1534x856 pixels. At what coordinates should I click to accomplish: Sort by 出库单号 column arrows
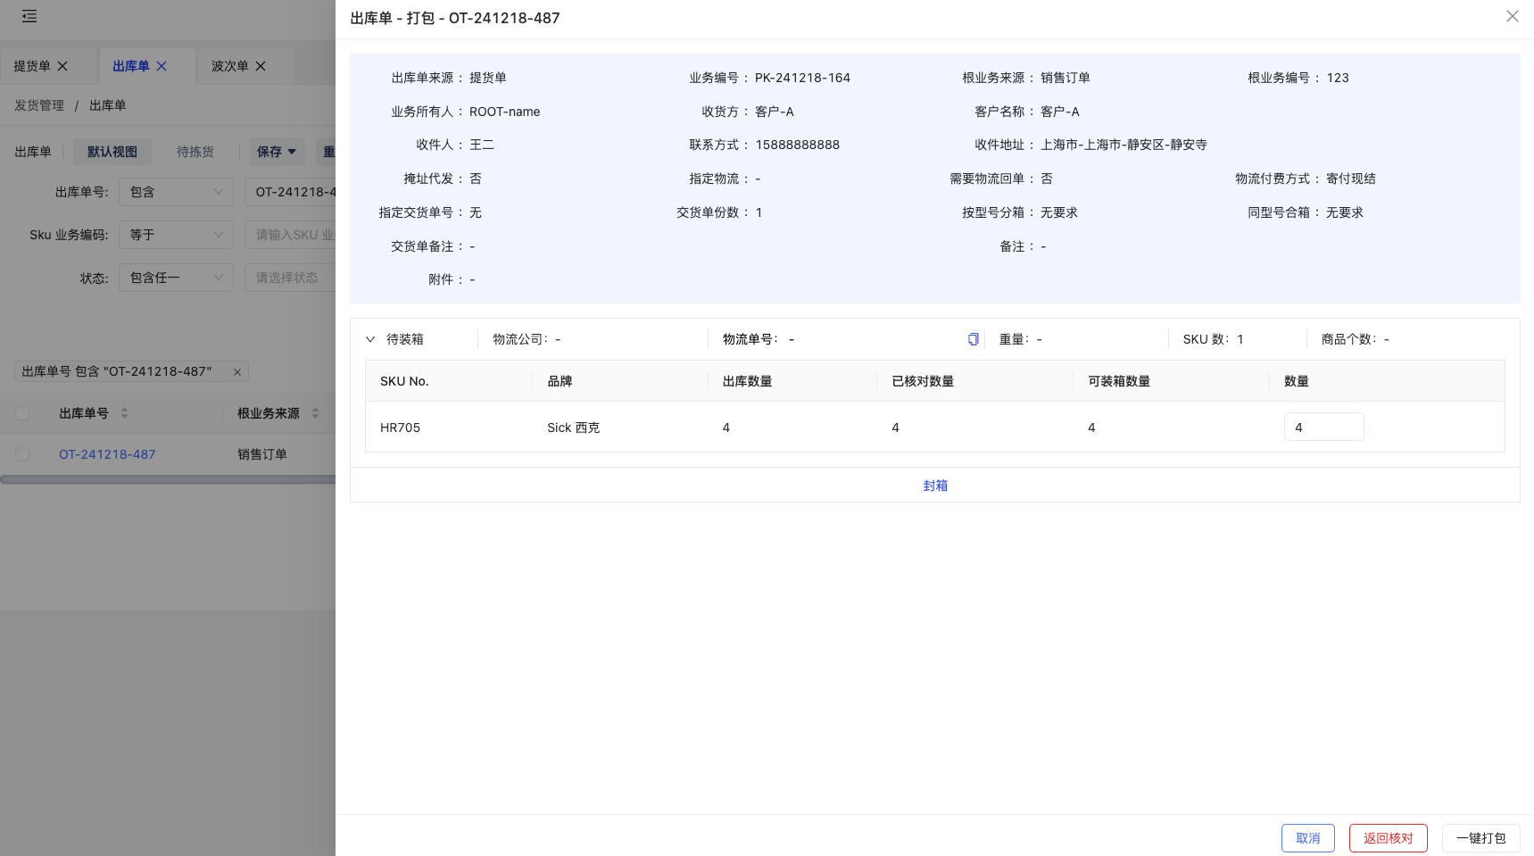pyautogui.click(x=124, y=413)
